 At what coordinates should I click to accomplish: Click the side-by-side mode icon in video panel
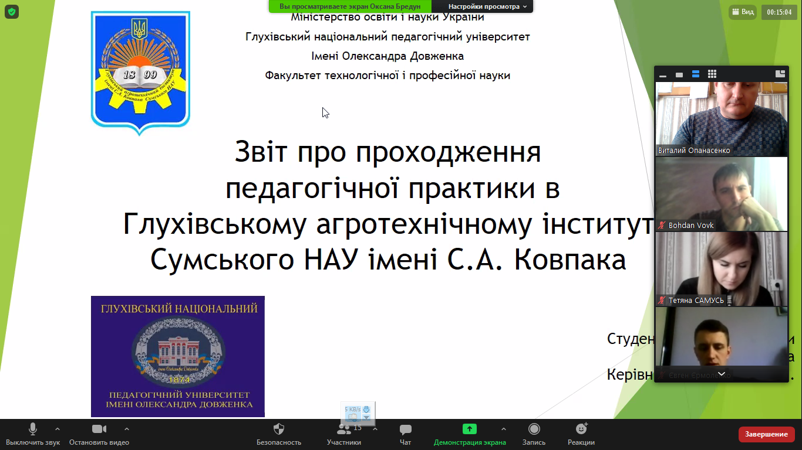click(780, 74)
